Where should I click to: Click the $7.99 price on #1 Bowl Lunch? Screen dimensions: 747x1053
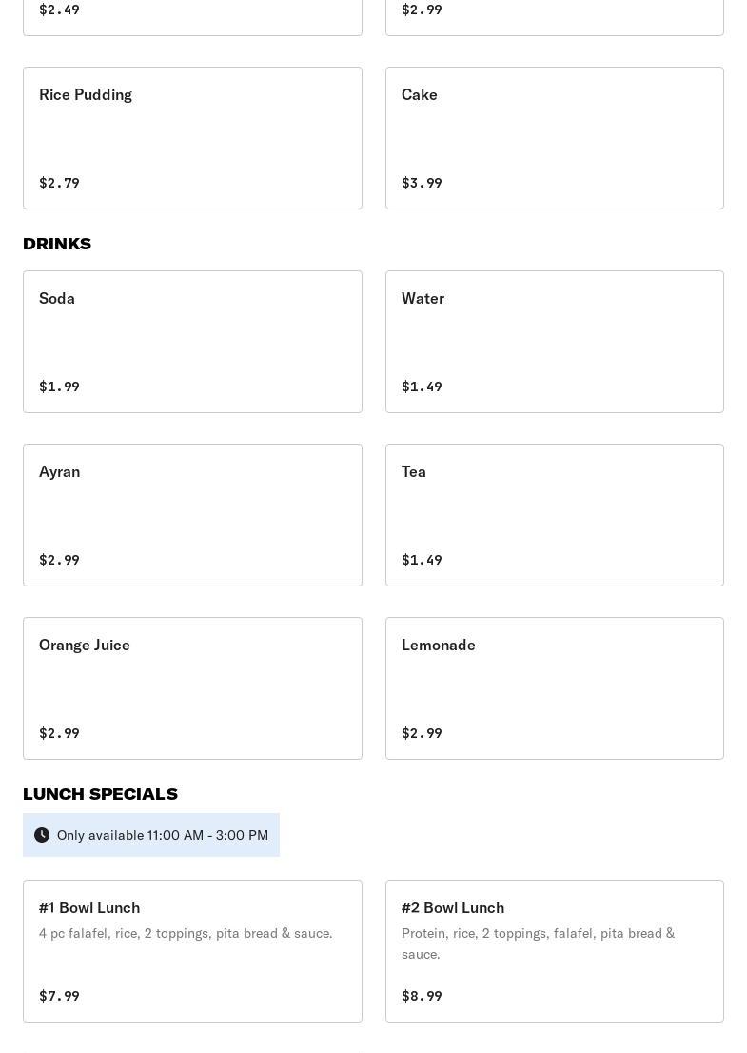click(x=59, y=996)
